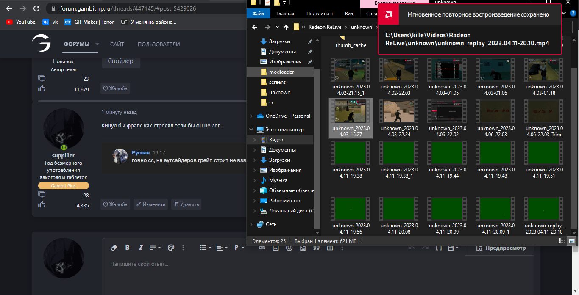Click the browser reload page icon
Viewport: 579px width, 295px height.
click(36, 8)
